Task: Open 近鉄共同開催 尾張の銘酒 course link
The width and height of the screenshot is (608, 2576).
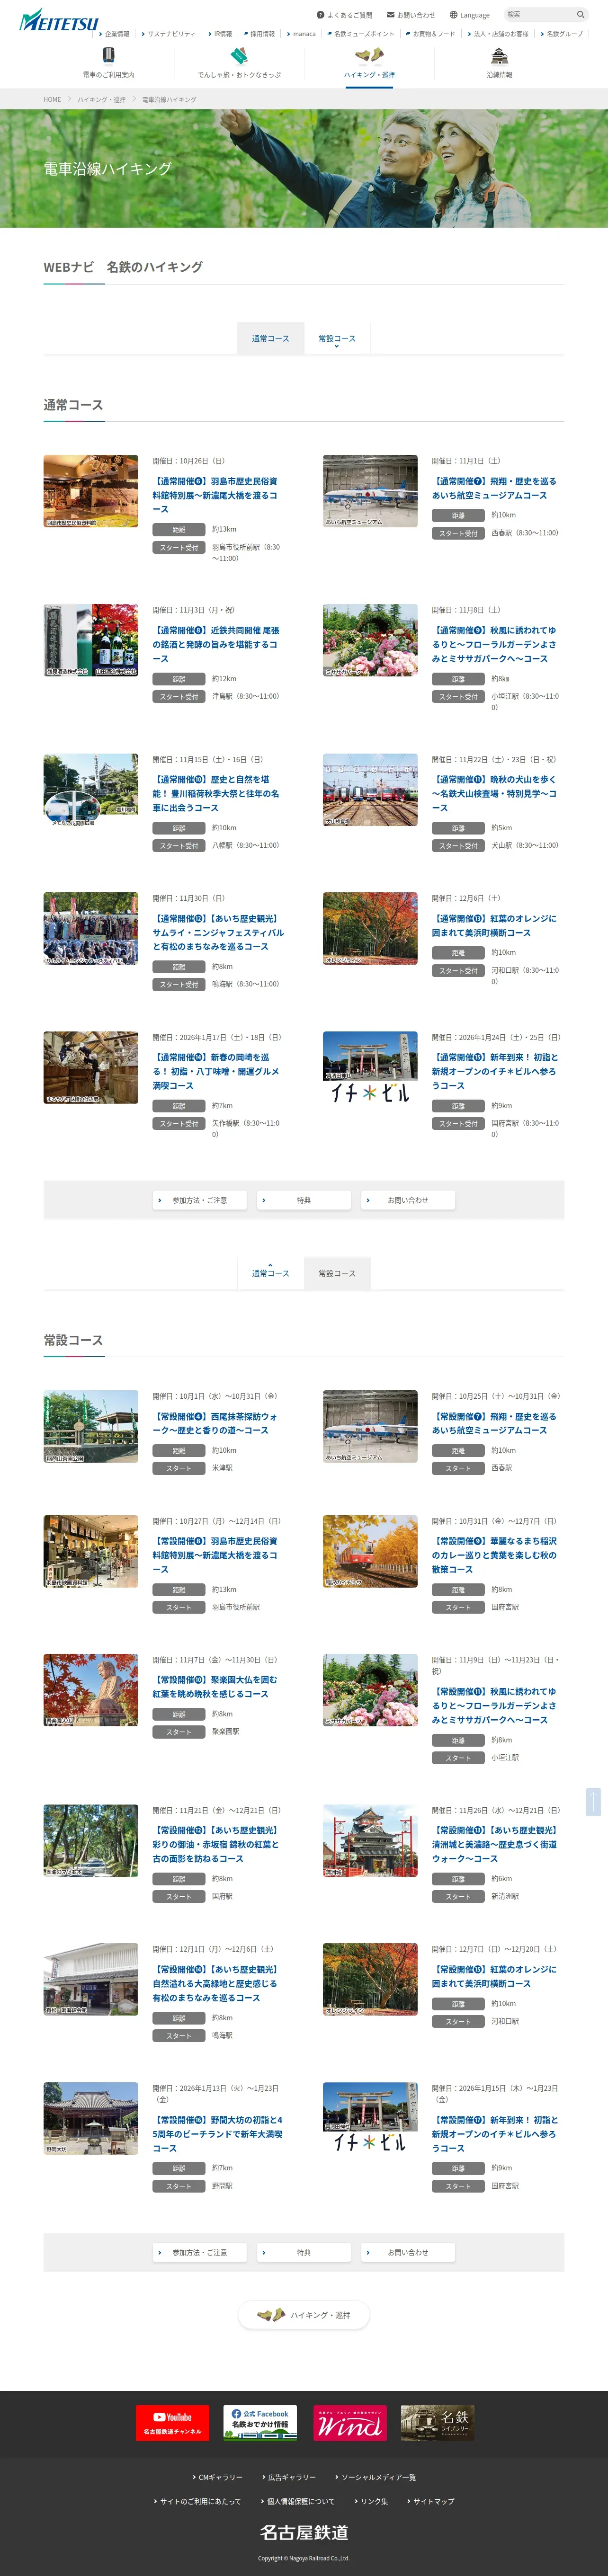Action: 216,644
